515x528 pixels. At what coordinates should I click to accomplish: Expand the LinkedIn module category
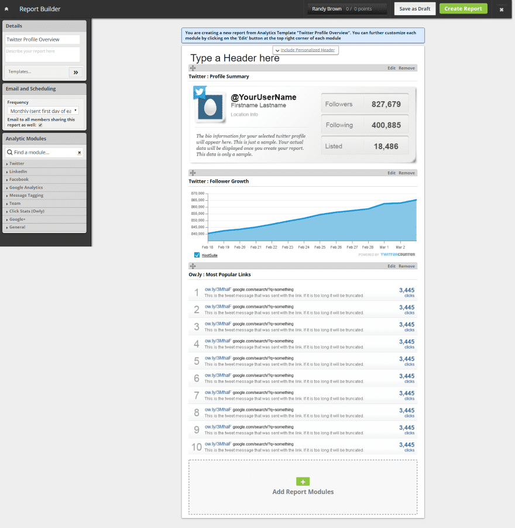pos(44,172)
